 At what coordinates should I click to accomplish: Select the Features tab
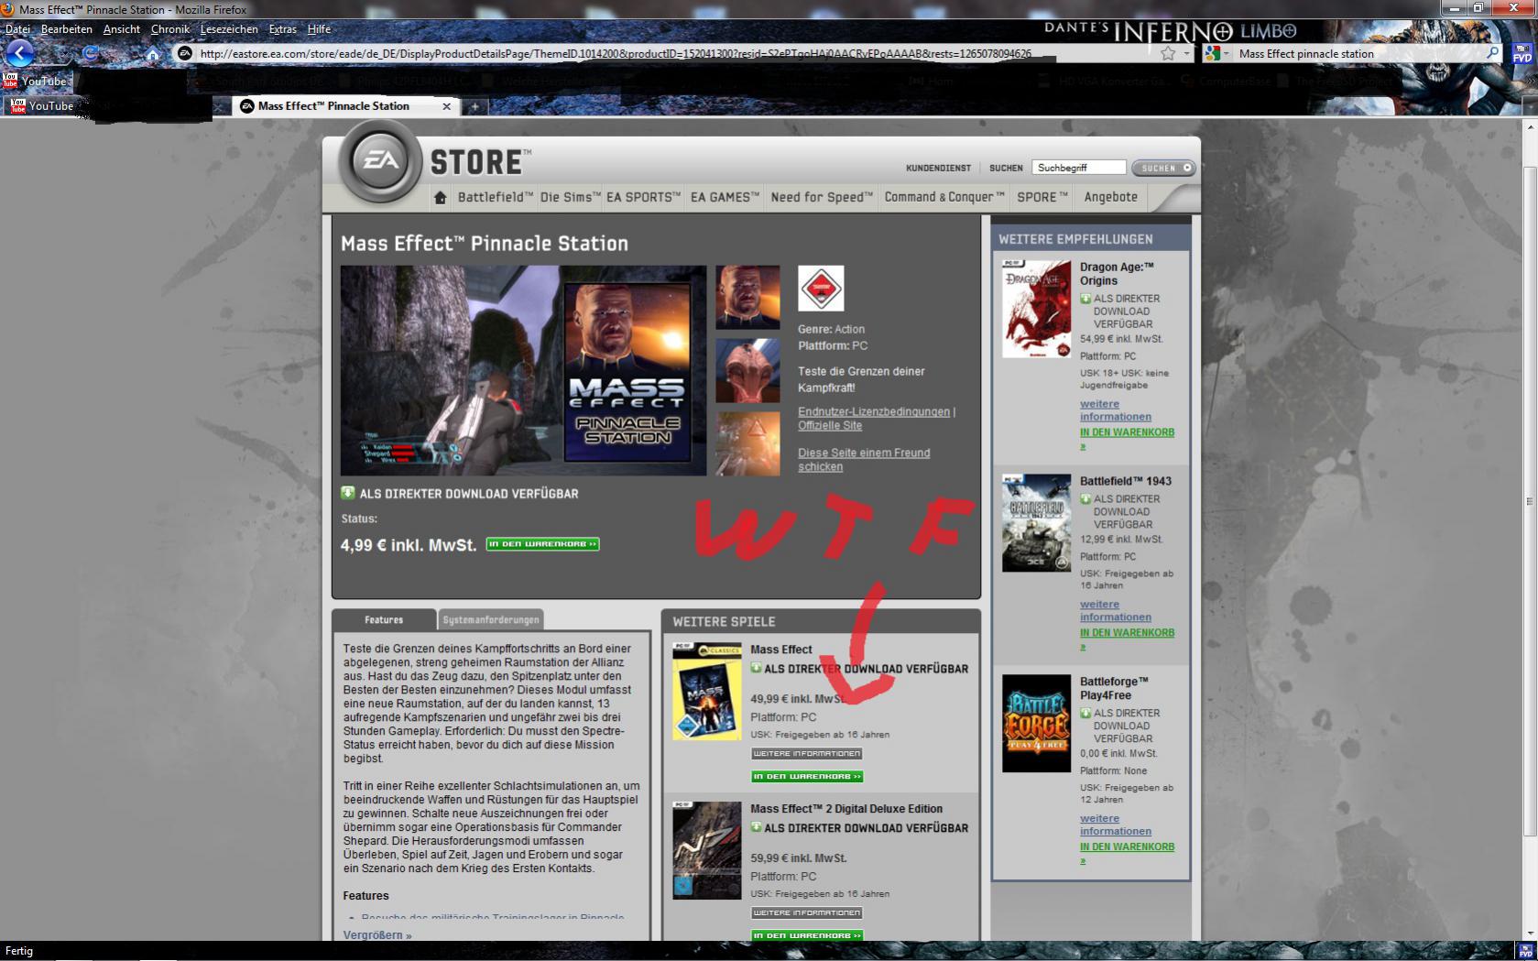(x=383, y=620)
